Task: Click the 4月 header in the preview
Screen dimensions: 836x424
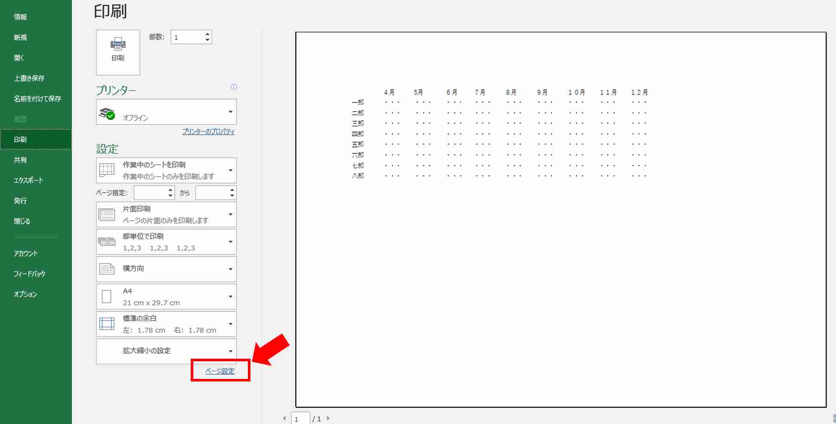Action: (x=389, y=92)
